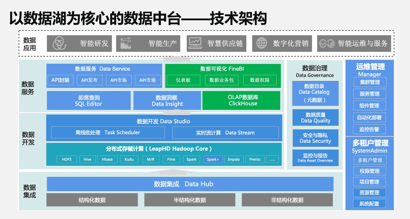Screen dimensions: 410x219
Task: Click the 实时流计算 Data Stream box
Action: coord(225,133)
